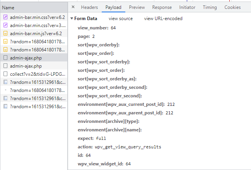Click the sort[wpv_sort_orderby] parameter

coord(104,62)
